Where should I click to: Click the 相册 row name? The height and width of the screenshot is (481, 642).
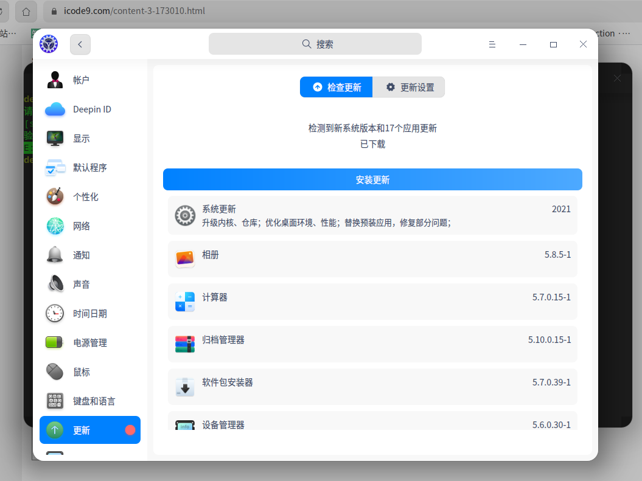click(x=211, y=255)
